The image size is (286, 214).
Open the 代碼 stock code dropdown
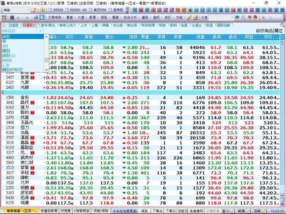[x=232, y=18]
